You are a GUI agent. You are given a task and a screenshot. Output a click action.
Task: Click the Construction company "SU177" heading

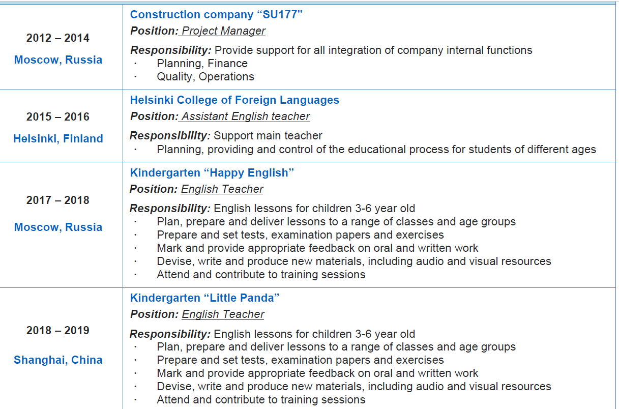[x=216, y=14]
